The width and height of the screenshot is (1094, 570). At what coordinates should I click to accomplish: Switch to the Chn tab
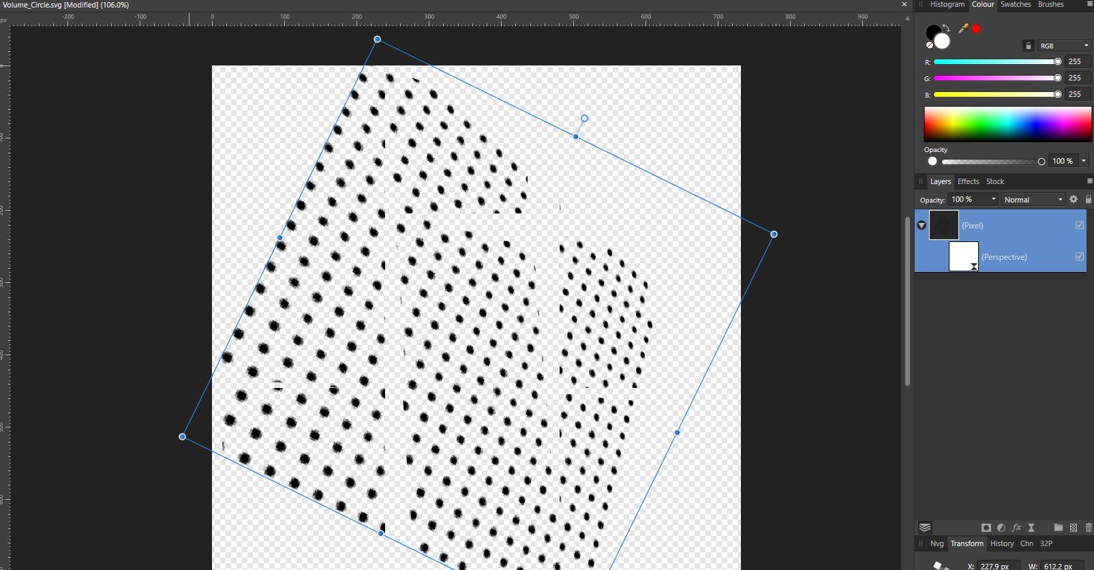tap(1027, 543)
